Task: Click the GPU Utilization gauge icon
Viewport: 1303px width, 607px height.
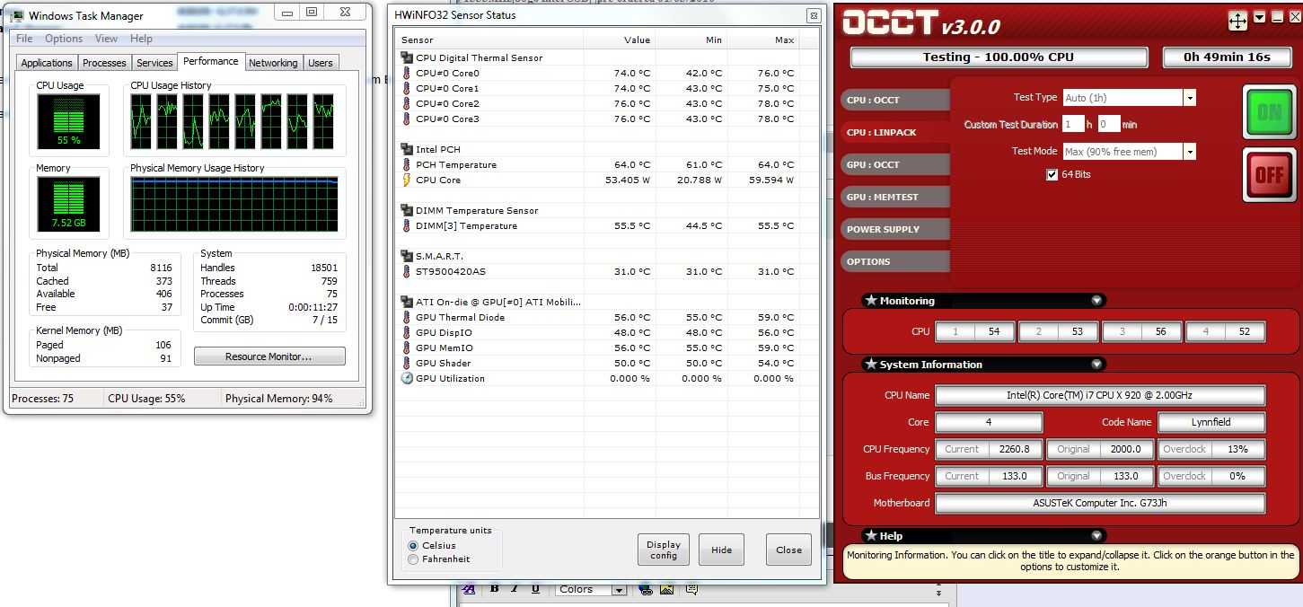Action: coord(407,378)
